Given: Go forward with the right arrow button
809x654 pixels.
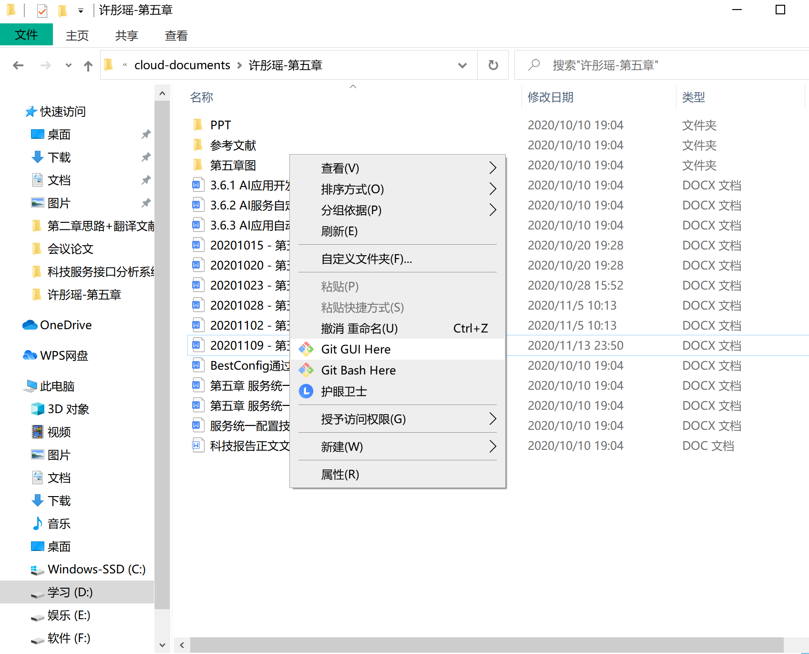Looking at the screenshot, I should tap(46, 65).
